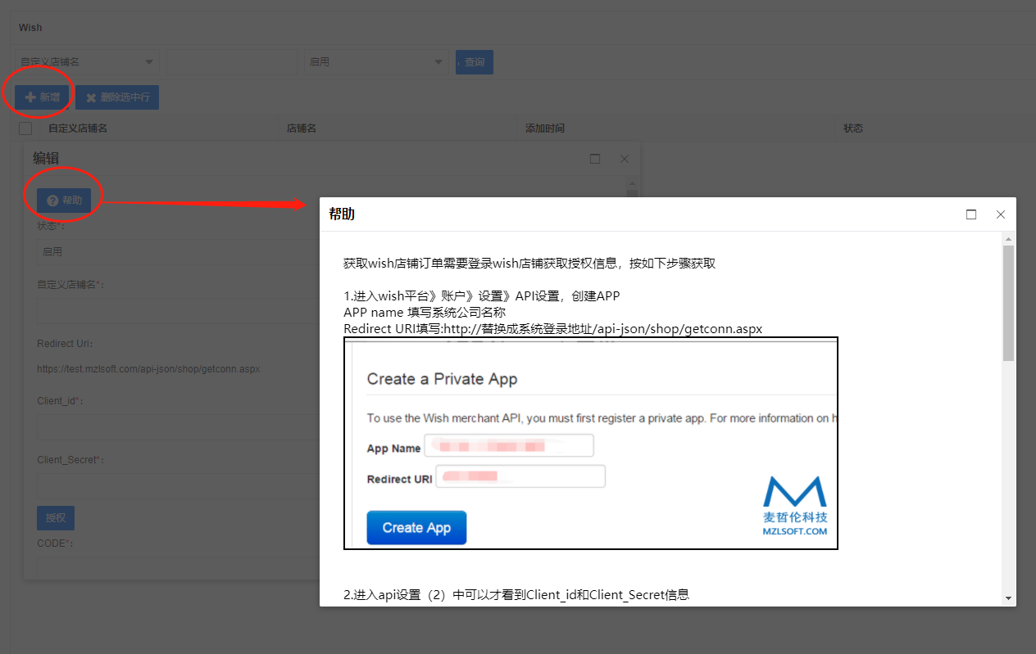Click the 新增 add button
This screenshot has height=654, width=1036.
point(42,97)
